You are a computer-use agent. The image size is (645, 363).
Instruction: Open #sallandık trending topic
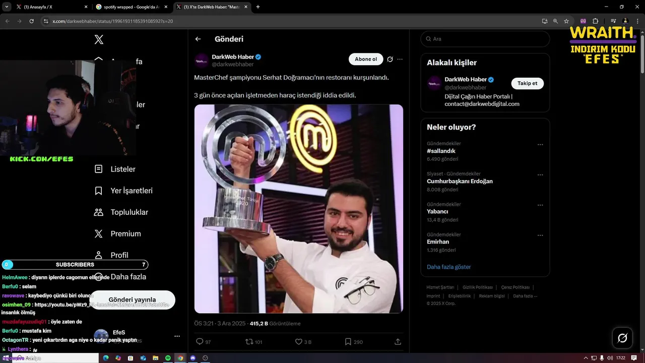441,151
